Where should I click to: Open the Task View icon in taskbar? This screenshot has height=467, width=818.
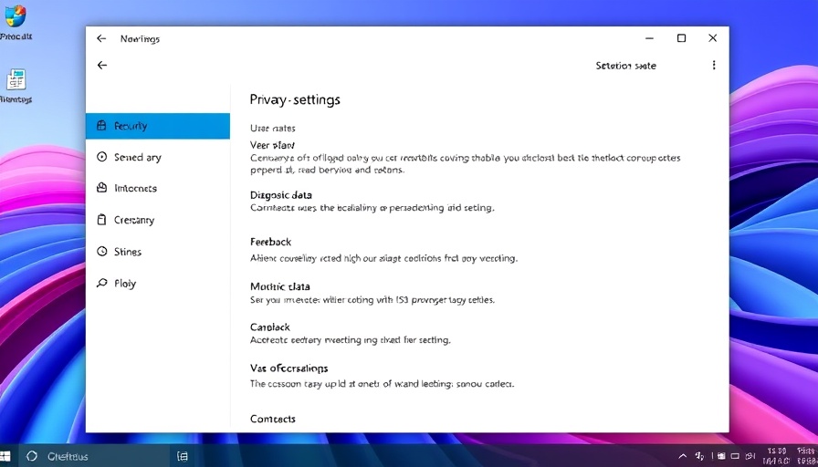(x=182, y=457)
